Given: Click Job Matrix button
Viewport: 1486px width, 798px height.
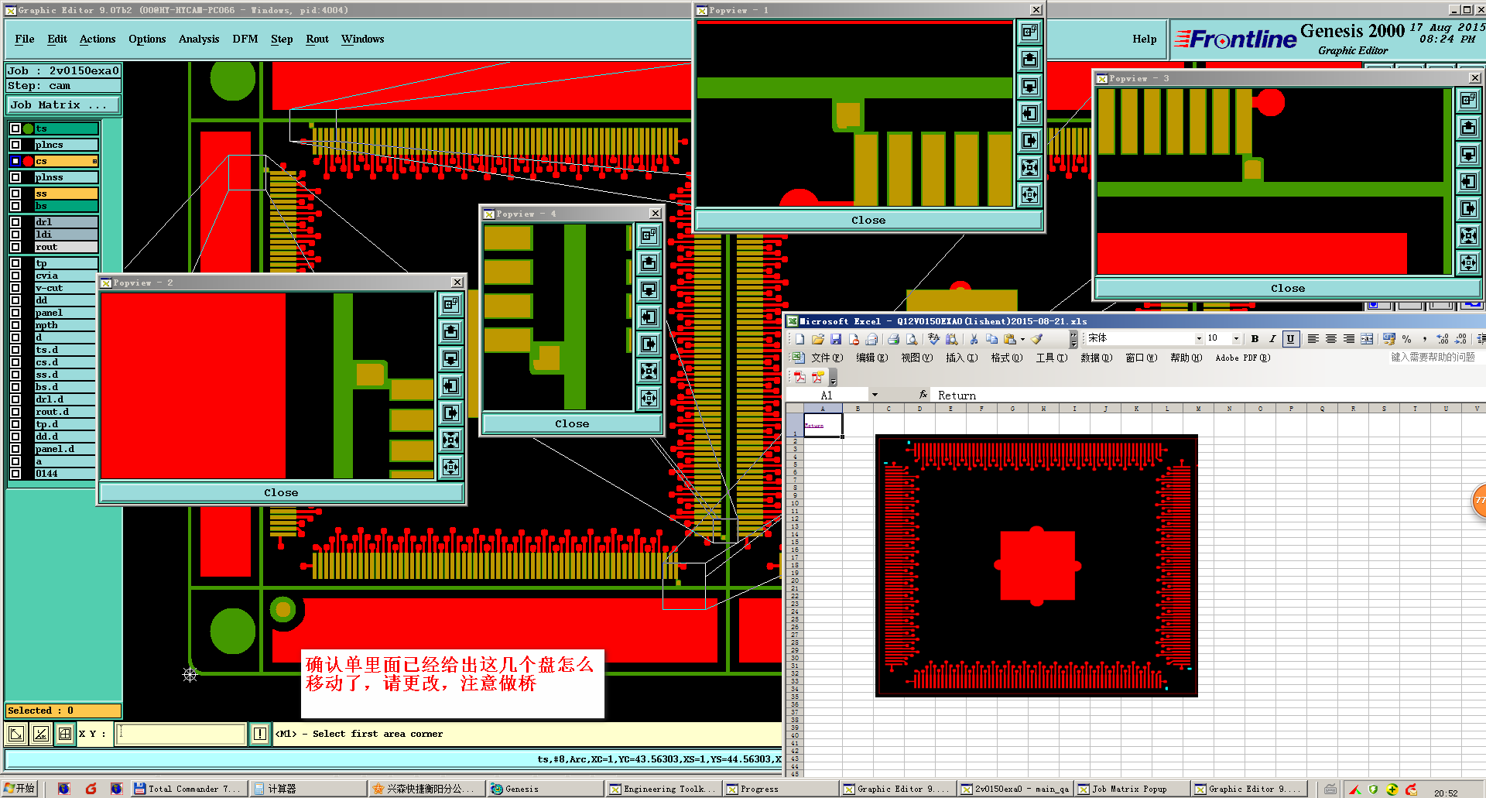Looking at the screenshot, I should pyautogui.click(x=64, y=104).
